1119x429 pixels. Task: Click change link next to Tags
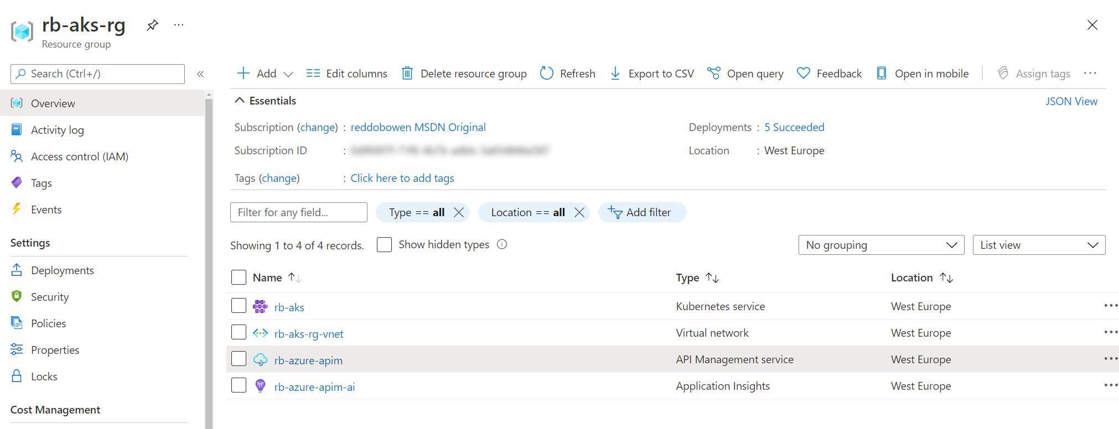coord(279,178)
